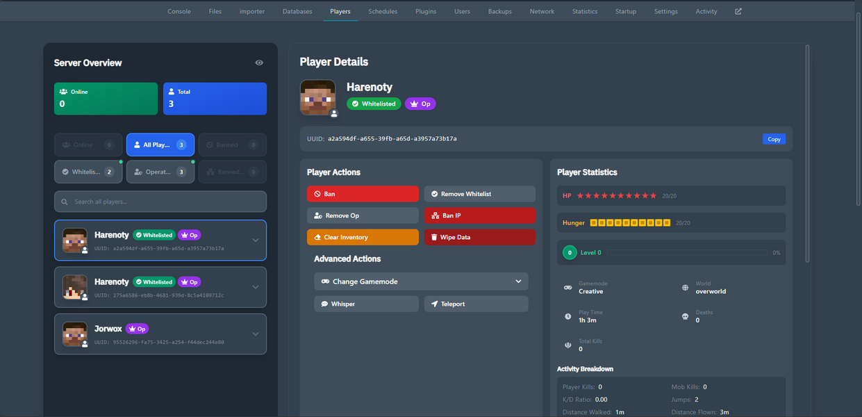Click the Remove Whitelist shield action
The height and width of the screenshot is (417, 862).
coord(479,193)
